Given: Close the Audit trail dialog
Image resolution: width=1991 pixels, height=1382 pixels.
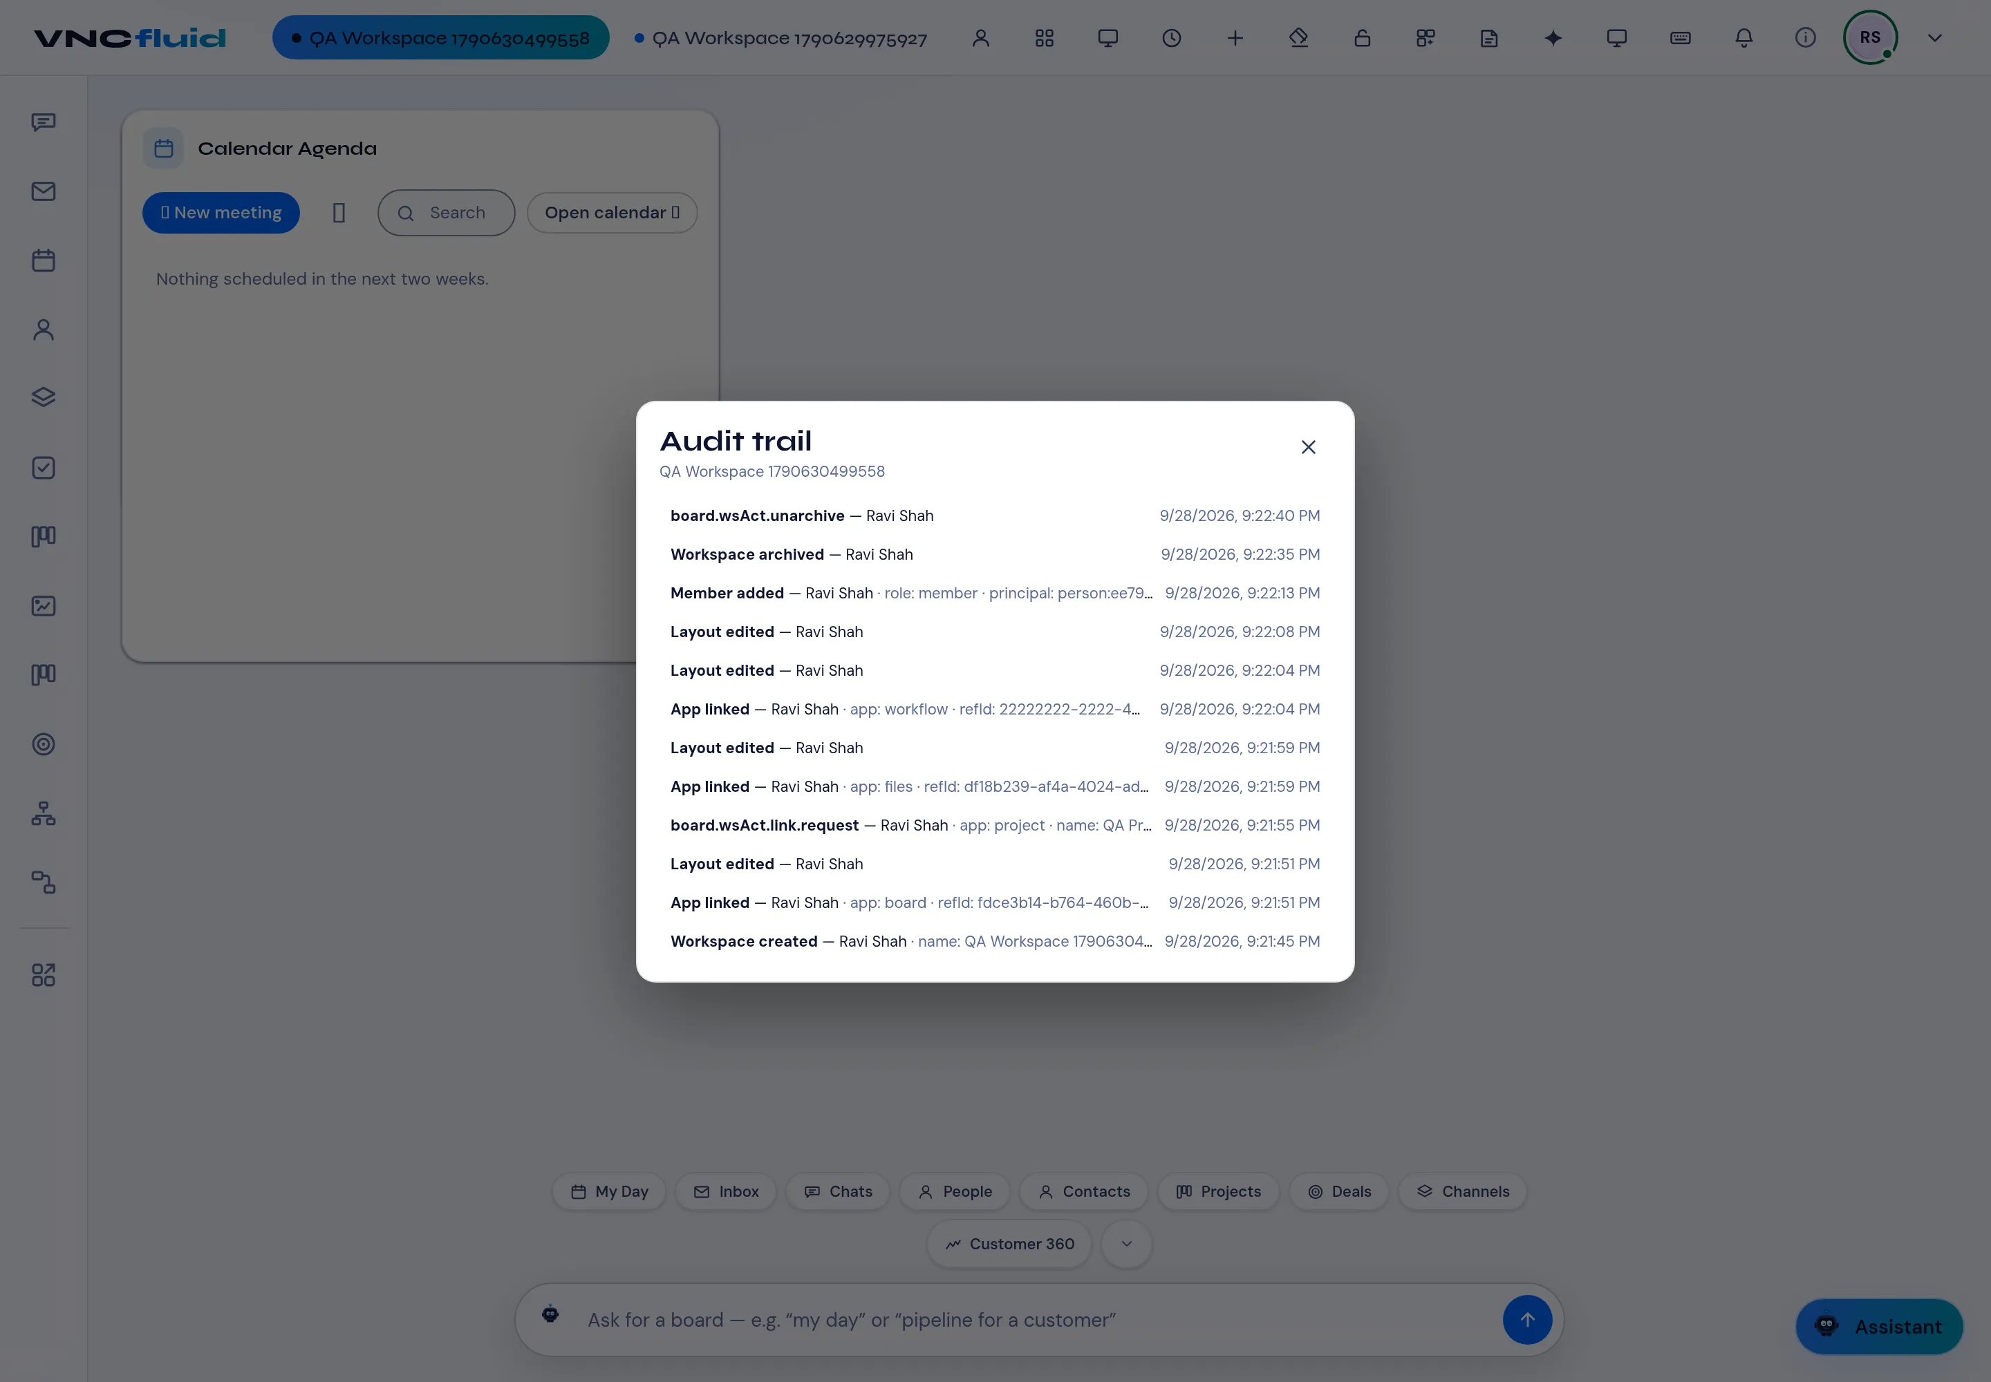Looking at the screenshot, I should [1308, 447].
